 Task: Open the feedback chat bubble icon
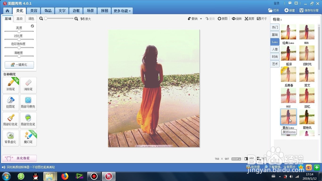pos(290,3)
